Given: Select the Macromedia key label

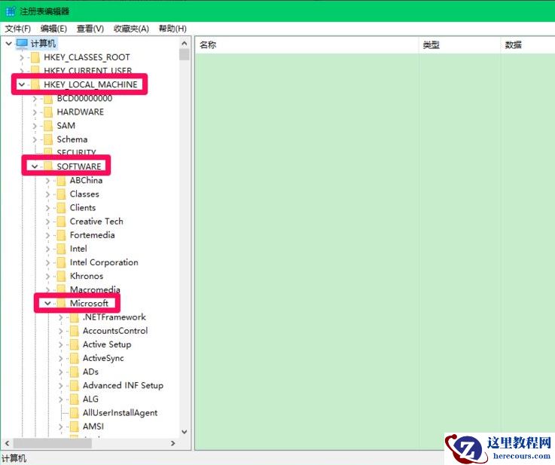Looking at the screenshot, I should 95,289.
